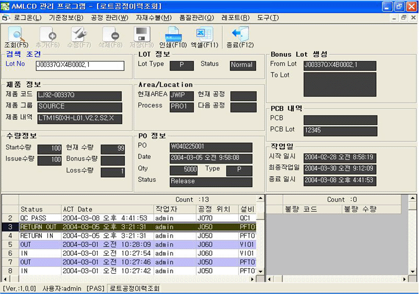
Task: Click the PO field W040225001
Action: 211,148
